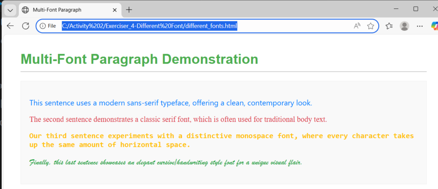View site information via File icon
Viewport: 438px width, 189px height.
(48, 26)
